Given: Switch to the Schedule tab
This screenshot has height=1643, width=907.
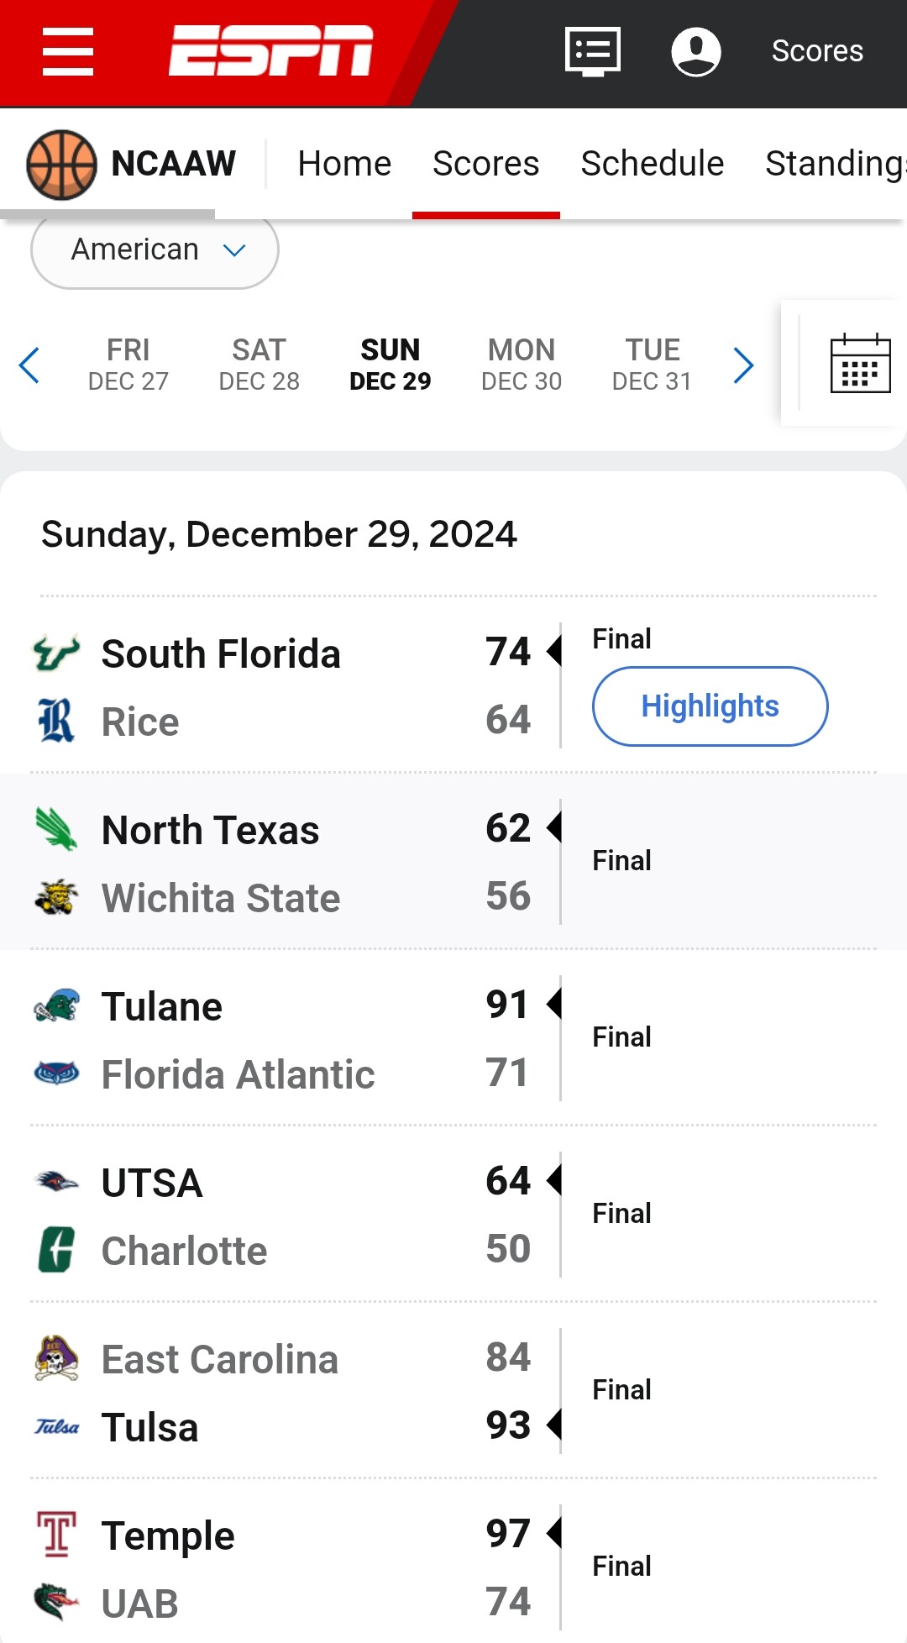Looking at the screenshot, I should tap(652, 164).
